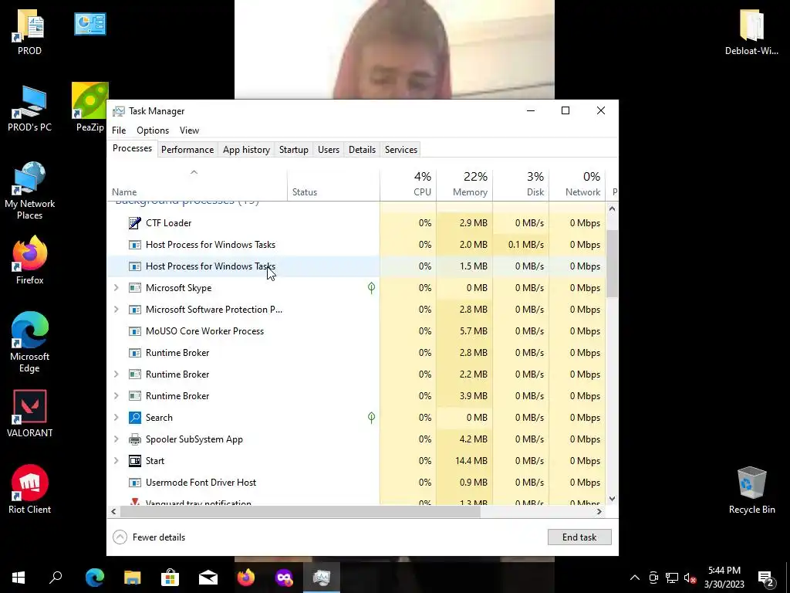Show hidden tray icons chevron
790x593 pixels.
click(x=635, y=578)
